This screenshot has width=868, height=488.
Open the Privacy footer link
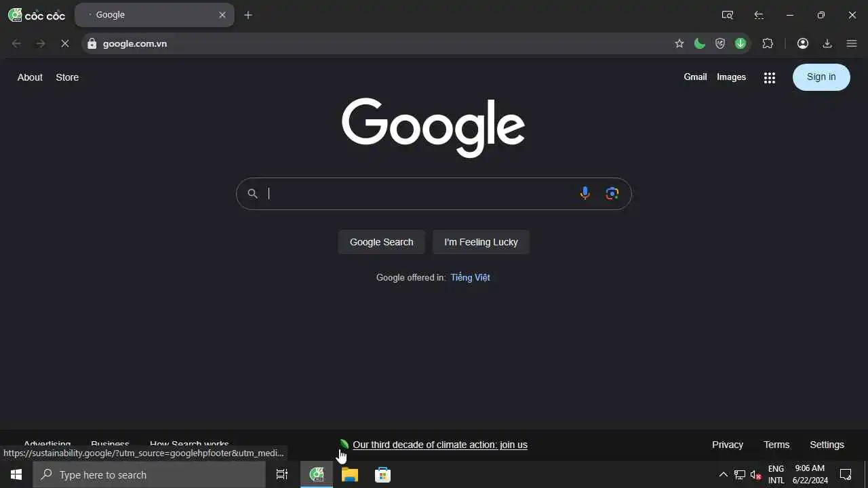(x=728, y=445)
